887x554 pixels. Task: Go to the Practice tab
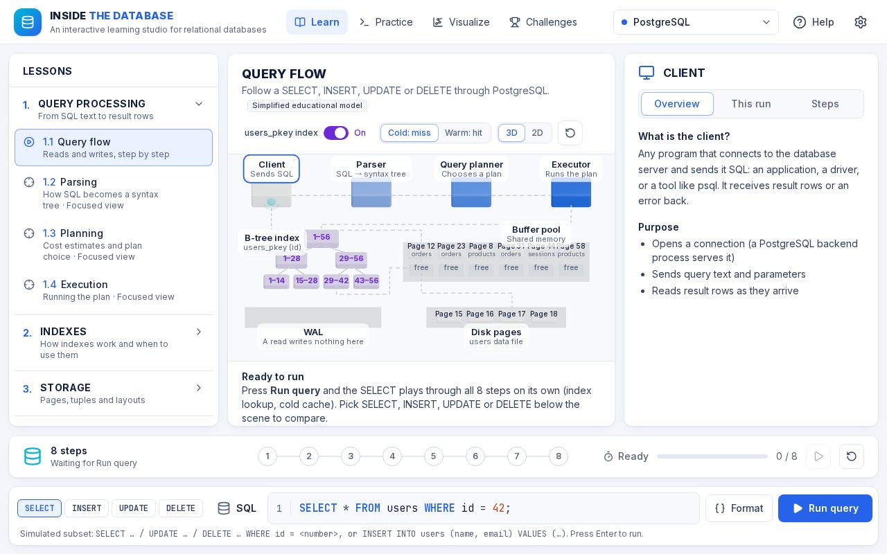coord(386,22)
